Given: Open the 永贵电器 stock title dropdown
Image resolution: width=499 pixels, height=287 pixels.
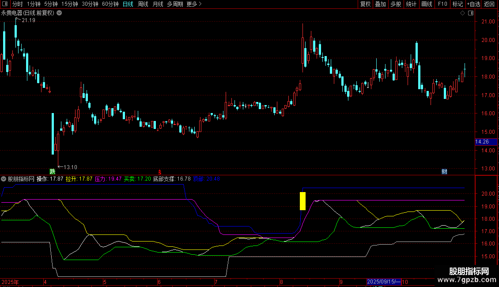Looking at the screenshot, I should [x=59, y=13].
